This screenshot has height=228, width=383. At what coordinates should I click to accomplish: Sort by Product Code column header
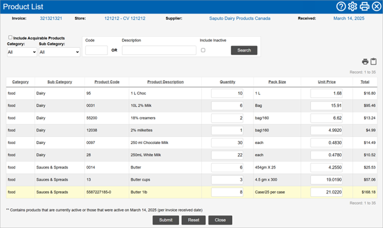[107, 82]
